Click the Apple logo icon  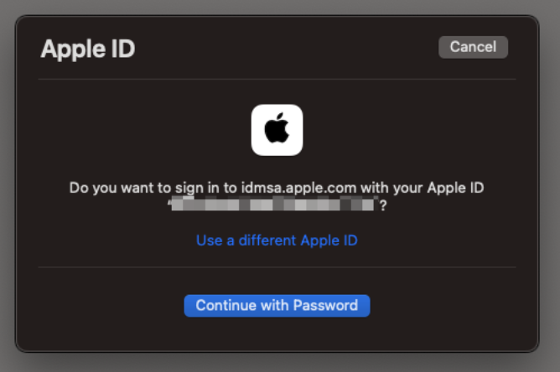pos(277,130)
